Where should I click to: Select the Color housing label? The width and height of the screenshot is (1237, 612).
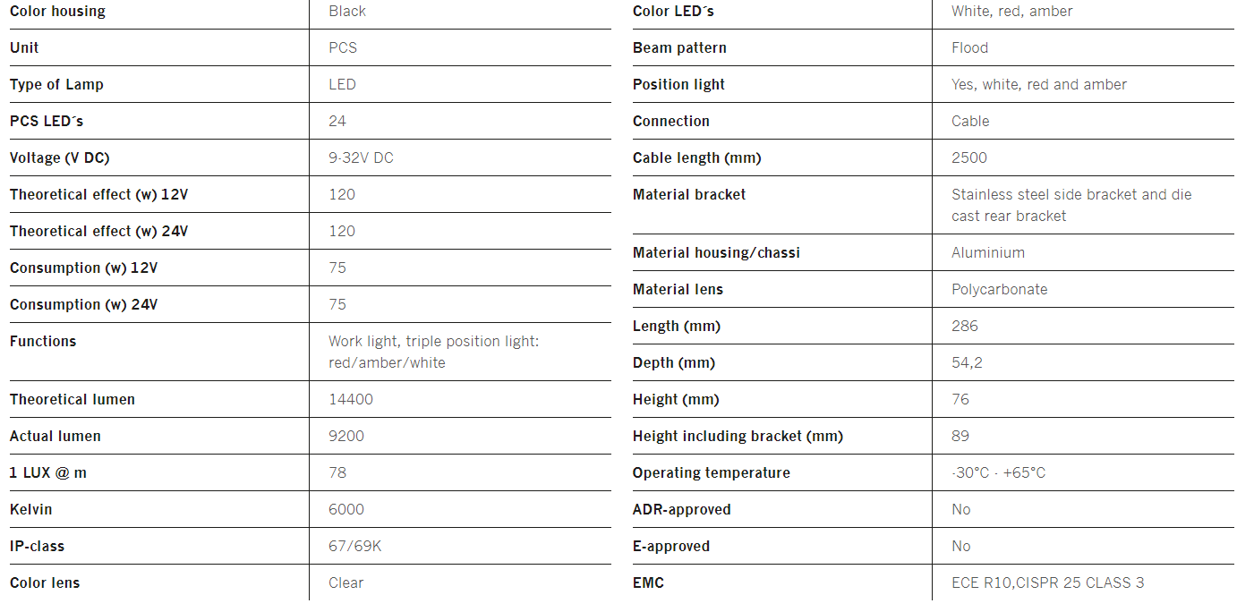(57, 12)
